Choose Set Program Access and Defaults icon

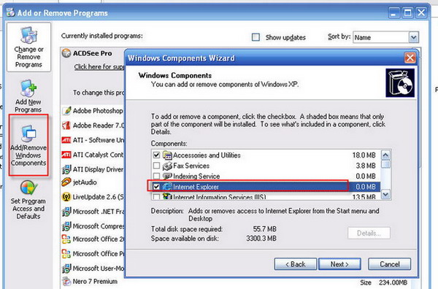28,188
